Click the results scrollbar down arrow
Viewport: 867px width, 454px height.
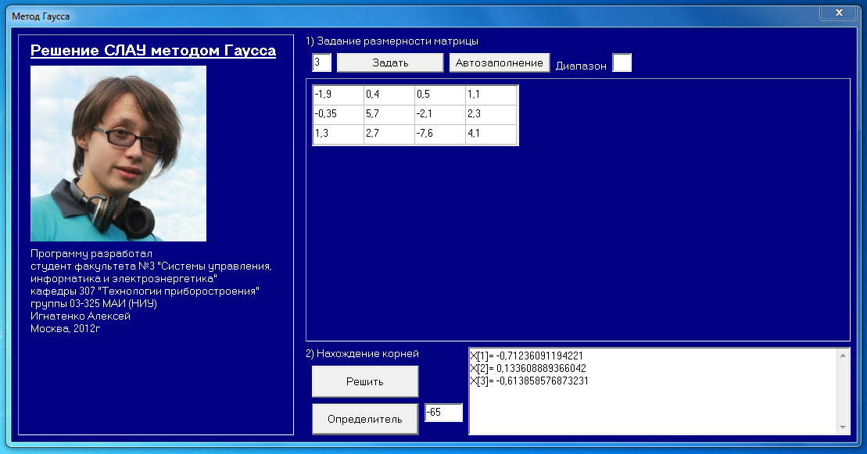(x=843, y=427)
